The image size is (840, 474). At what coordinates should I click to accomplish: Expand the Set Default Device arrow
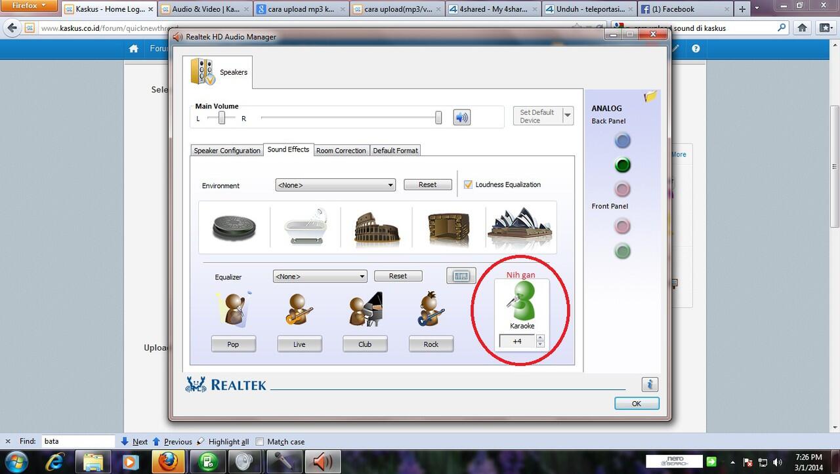click(568, 116)
